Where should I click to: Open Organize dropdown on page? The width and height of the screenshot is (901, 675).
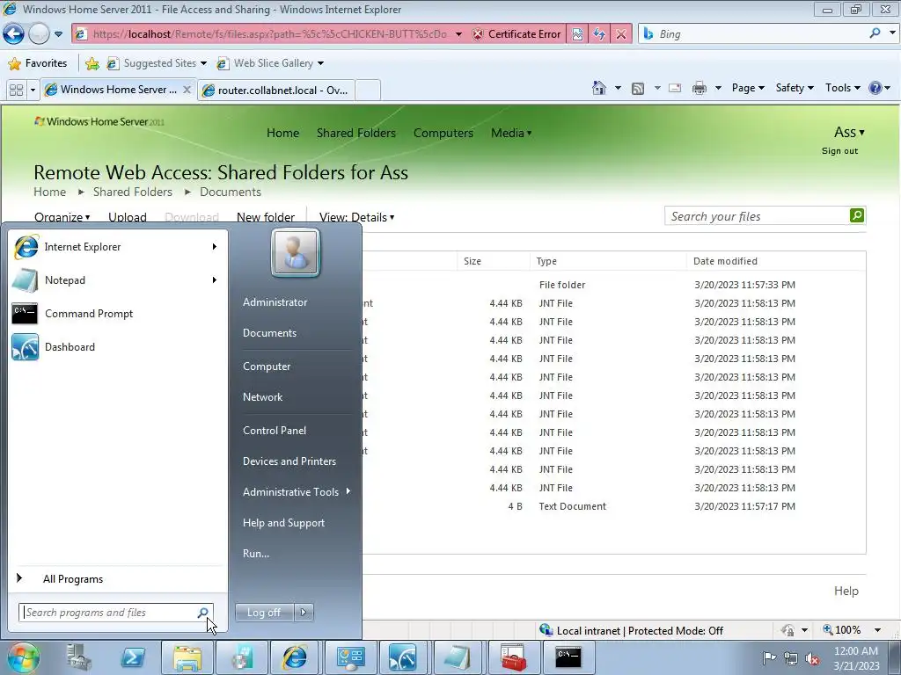click(62, 217)
